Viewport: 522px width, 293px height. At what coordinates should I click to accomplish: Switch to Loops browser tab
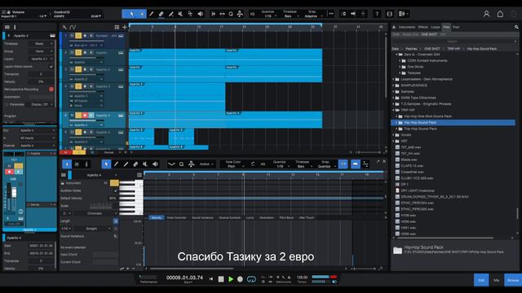(x=435, y=27)
